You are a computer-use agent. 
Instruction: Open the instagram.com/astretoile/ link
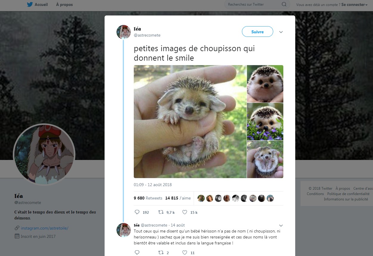pyautogui.click(x=44, y=228)
